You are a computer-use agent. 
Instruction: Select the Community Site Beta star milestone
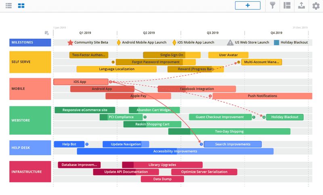click(70, 43)
